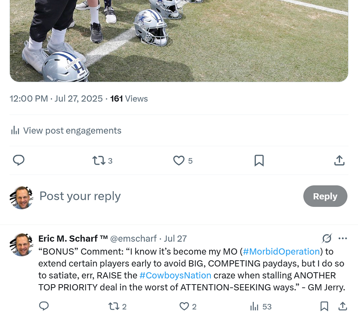Repost Eric's comment with 2 reposts
358x321 pixels.
[x=113, y=306]
